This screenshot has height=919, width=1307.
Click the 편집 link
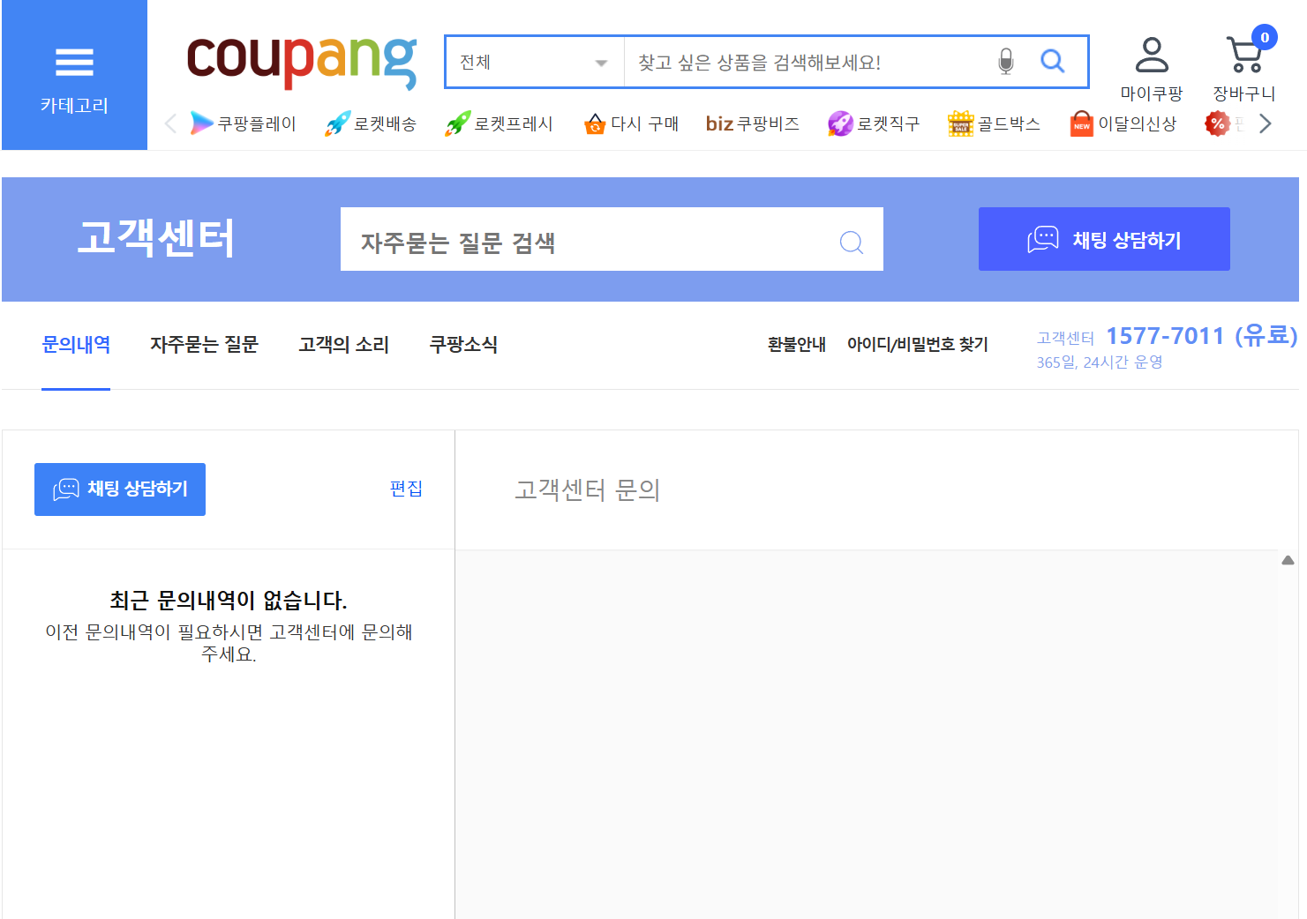click(x=406, y=489)
